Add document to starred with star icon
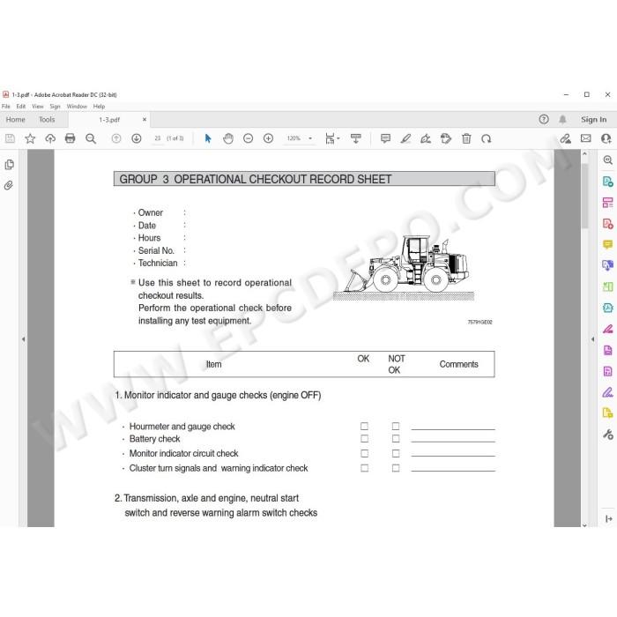617x617 pixels. tap(30, 138)
